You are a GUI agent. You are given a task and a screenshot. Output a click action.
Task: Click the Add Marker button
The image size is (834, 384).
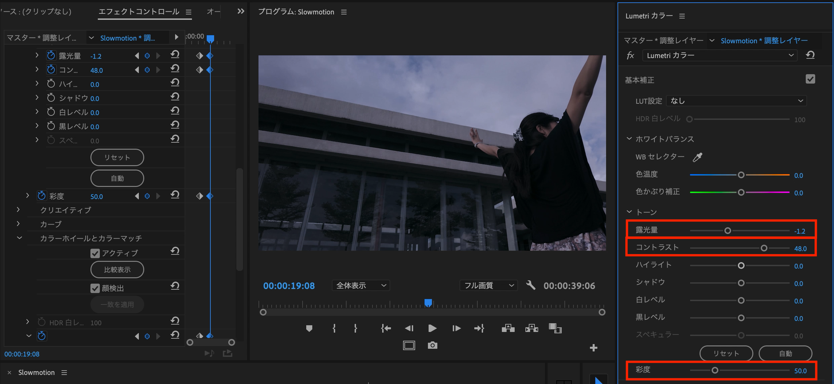pos(309,328)
